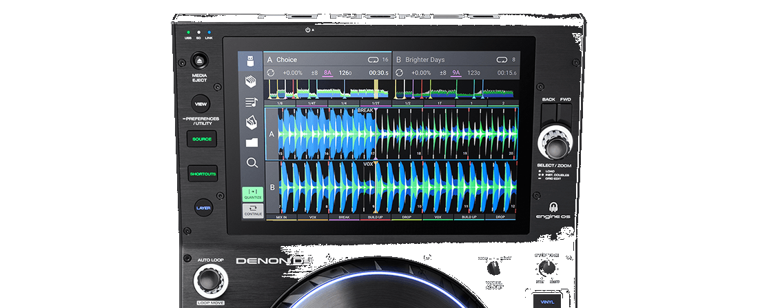The image size is (758, 308).
Task: Choose the 1/2T loop size
Action: coord(376,103)
